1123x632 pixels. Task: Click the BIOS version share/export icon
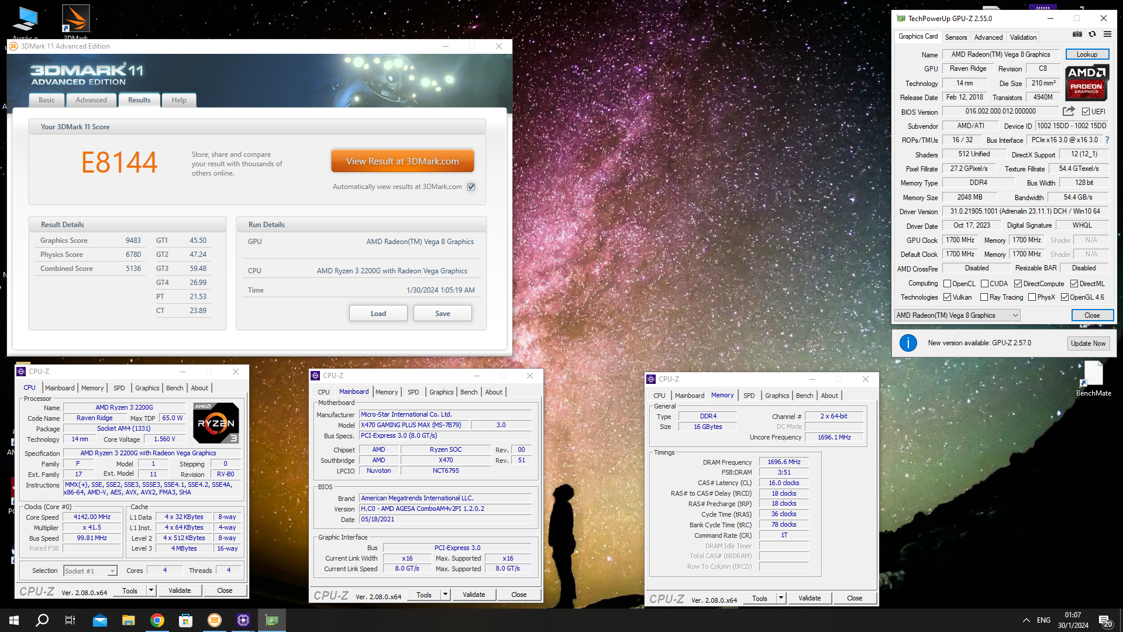coord(1069,111)
